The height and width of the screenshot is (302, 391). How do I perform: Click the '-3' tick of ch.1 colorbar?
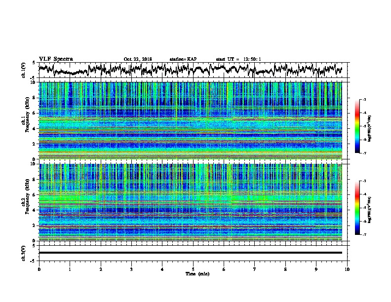click(x=364, y=99)
